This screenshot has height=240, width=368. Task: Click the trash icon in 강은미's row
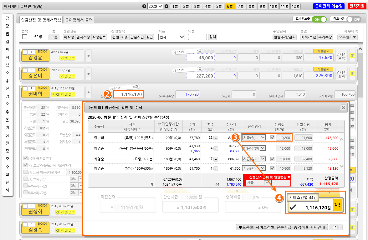pyautogui.click(x=352, y=74)
